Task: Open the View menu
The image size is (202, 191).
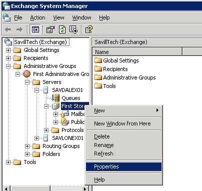Action: pos(58,17)
